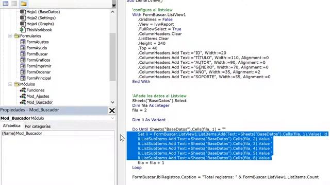Select FormBuscar label in project tree
330x185 pixels.
point(37,54)
